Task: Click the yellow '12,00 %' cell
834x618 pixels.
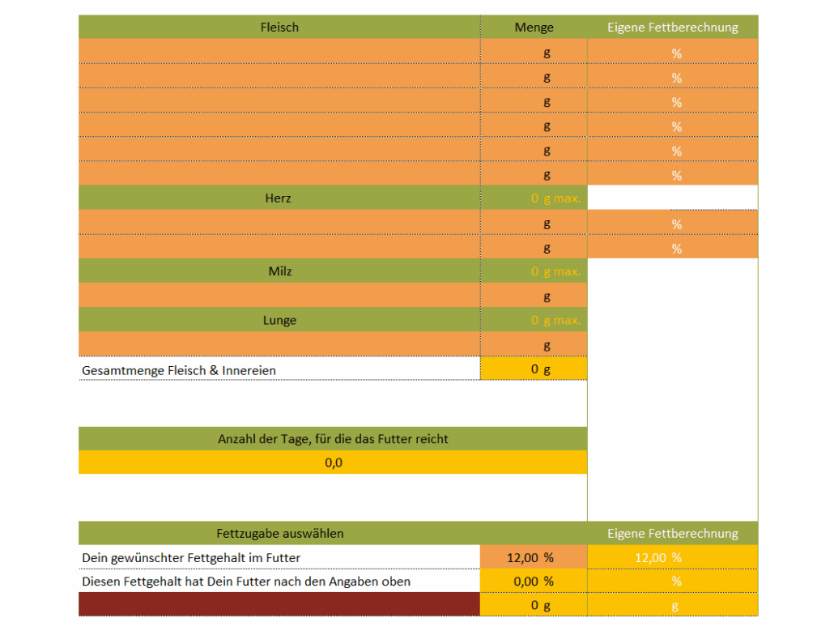Action: click(673, 556)
